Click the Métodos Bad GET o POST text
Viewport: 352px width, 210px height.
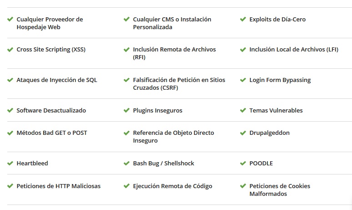tap(52, 133)
